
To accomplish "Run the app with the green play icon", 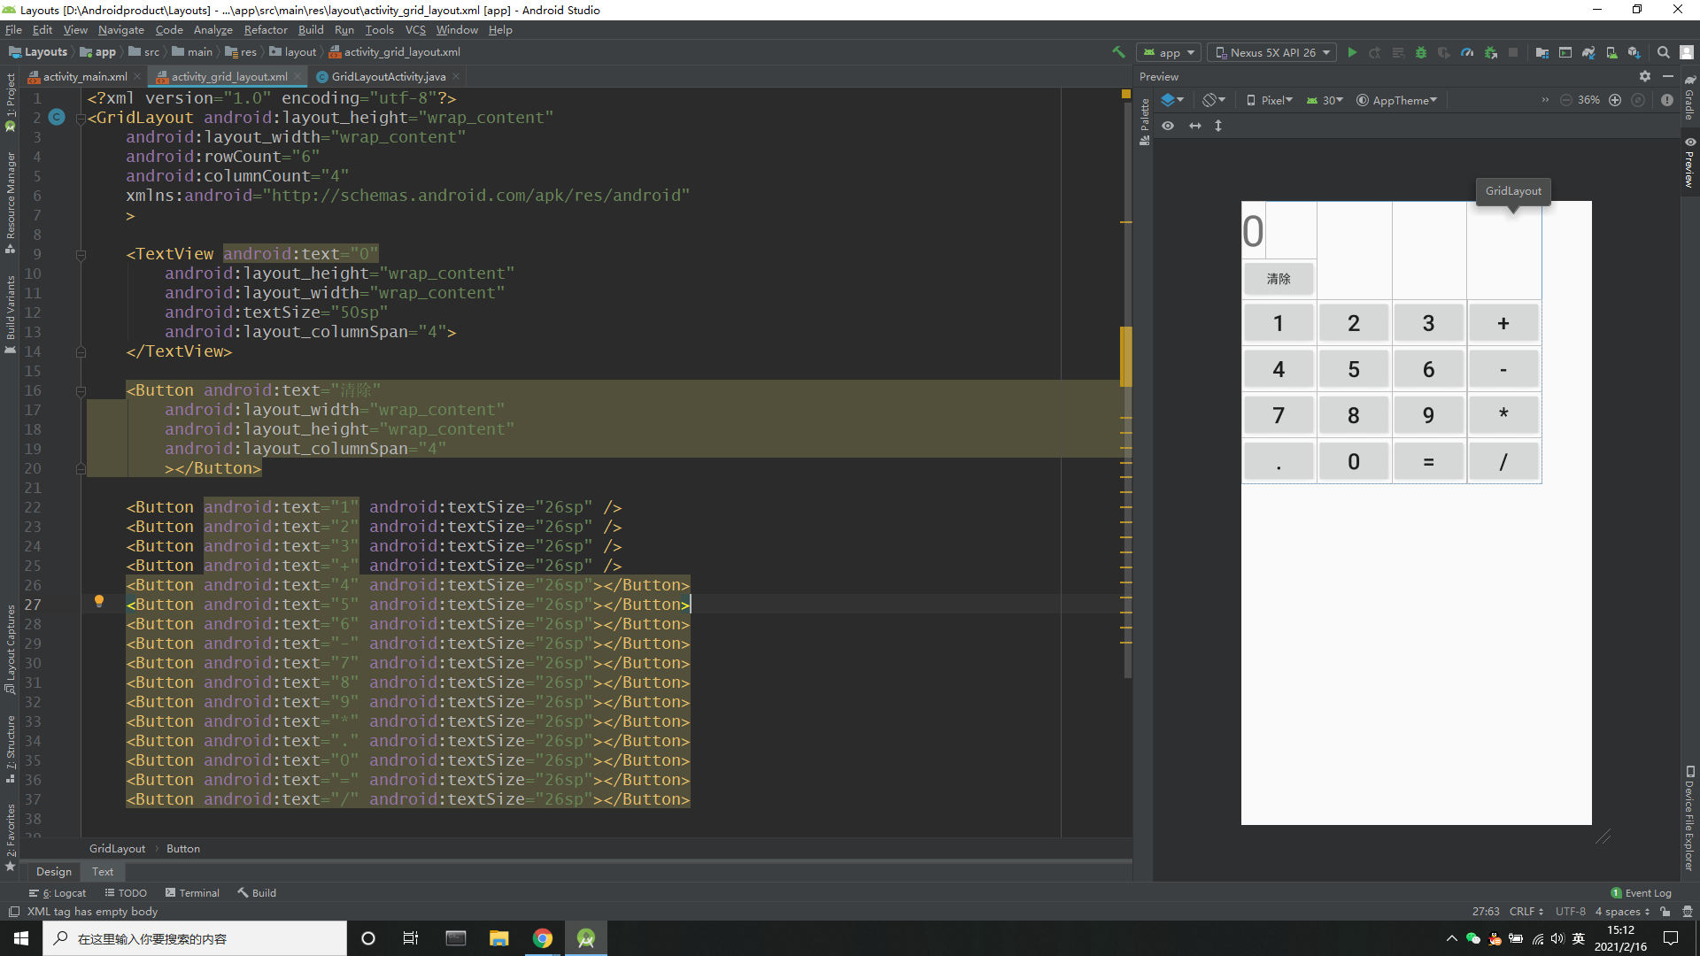I will point(1352,53).
